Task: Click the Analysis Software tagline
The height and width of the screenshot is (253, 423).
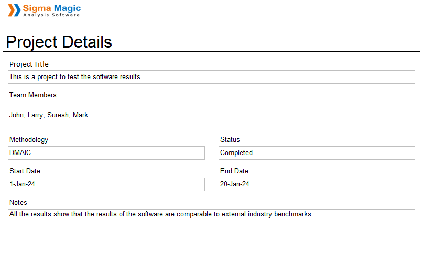Action: point(51,15)
